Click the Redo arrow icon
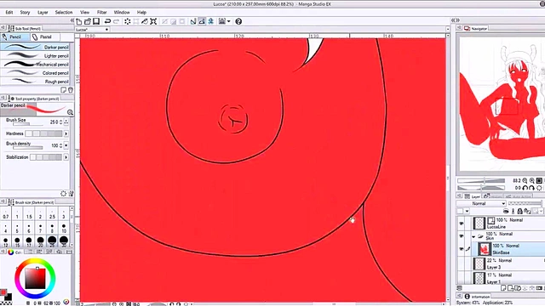The height and width of the screenshot is (306, 545). click(x=117, y=21)
